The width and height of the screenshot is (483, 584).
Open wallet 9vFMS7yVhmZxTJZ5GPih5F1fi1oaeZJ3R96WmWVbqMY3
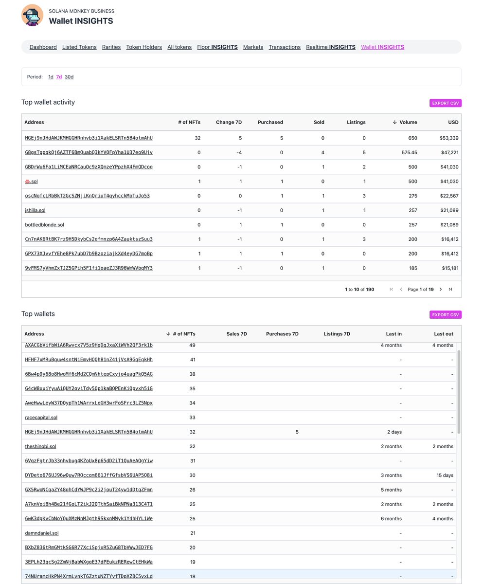[89, 268]
